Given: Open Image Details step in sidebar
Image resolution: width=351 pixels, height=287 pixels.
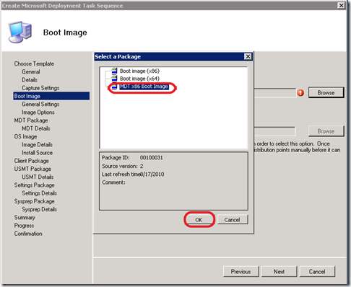Looking at the screenshot, I should [37, 145].
